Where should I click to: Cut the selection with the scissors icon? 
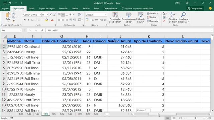(13, 13)
